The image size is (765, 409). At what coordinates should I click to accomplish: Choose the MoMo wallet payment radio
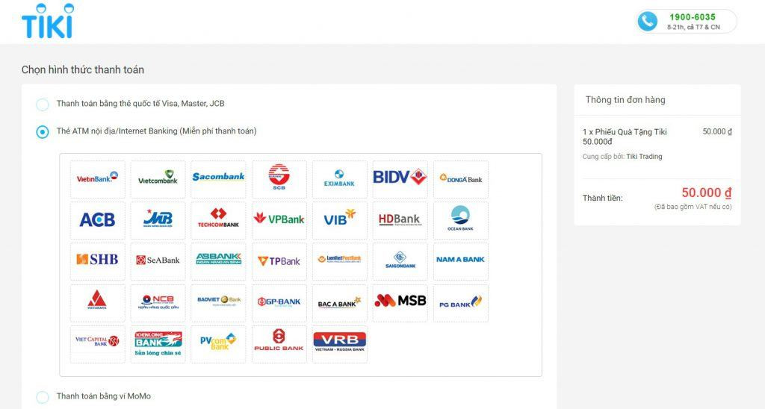coord(43,397)
